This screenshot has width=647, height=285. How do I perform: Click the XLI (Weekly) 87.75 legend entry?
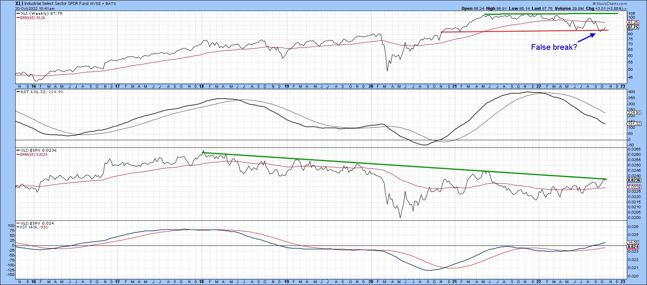coord(40,14)
